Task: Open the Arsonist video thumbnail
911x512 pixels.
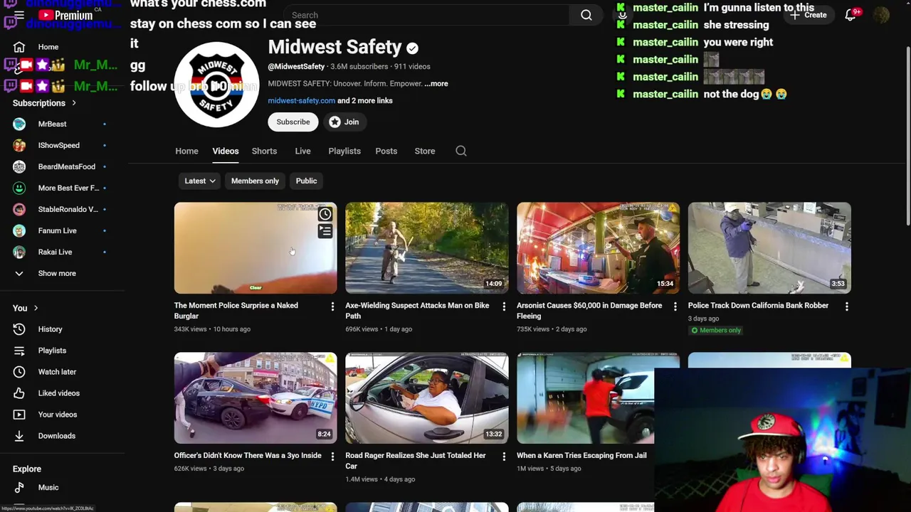Action: (598, 247)
